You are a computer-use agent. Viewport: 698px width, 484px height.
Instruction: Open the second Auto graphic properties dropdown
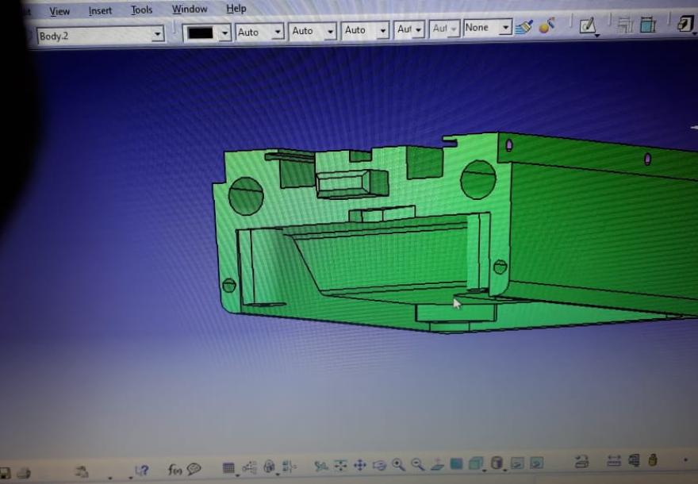(312, 31)
